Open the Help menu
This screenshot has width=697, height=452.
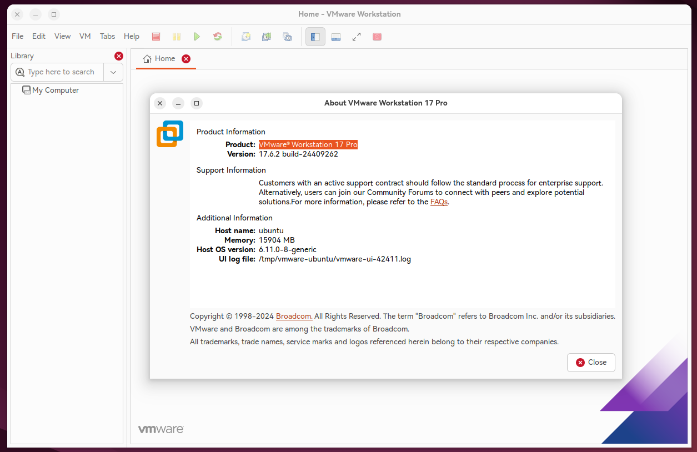(x=132, y=36)
